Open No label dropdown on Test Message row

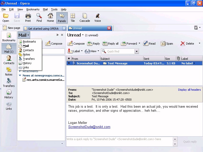[x=188, y=63]
